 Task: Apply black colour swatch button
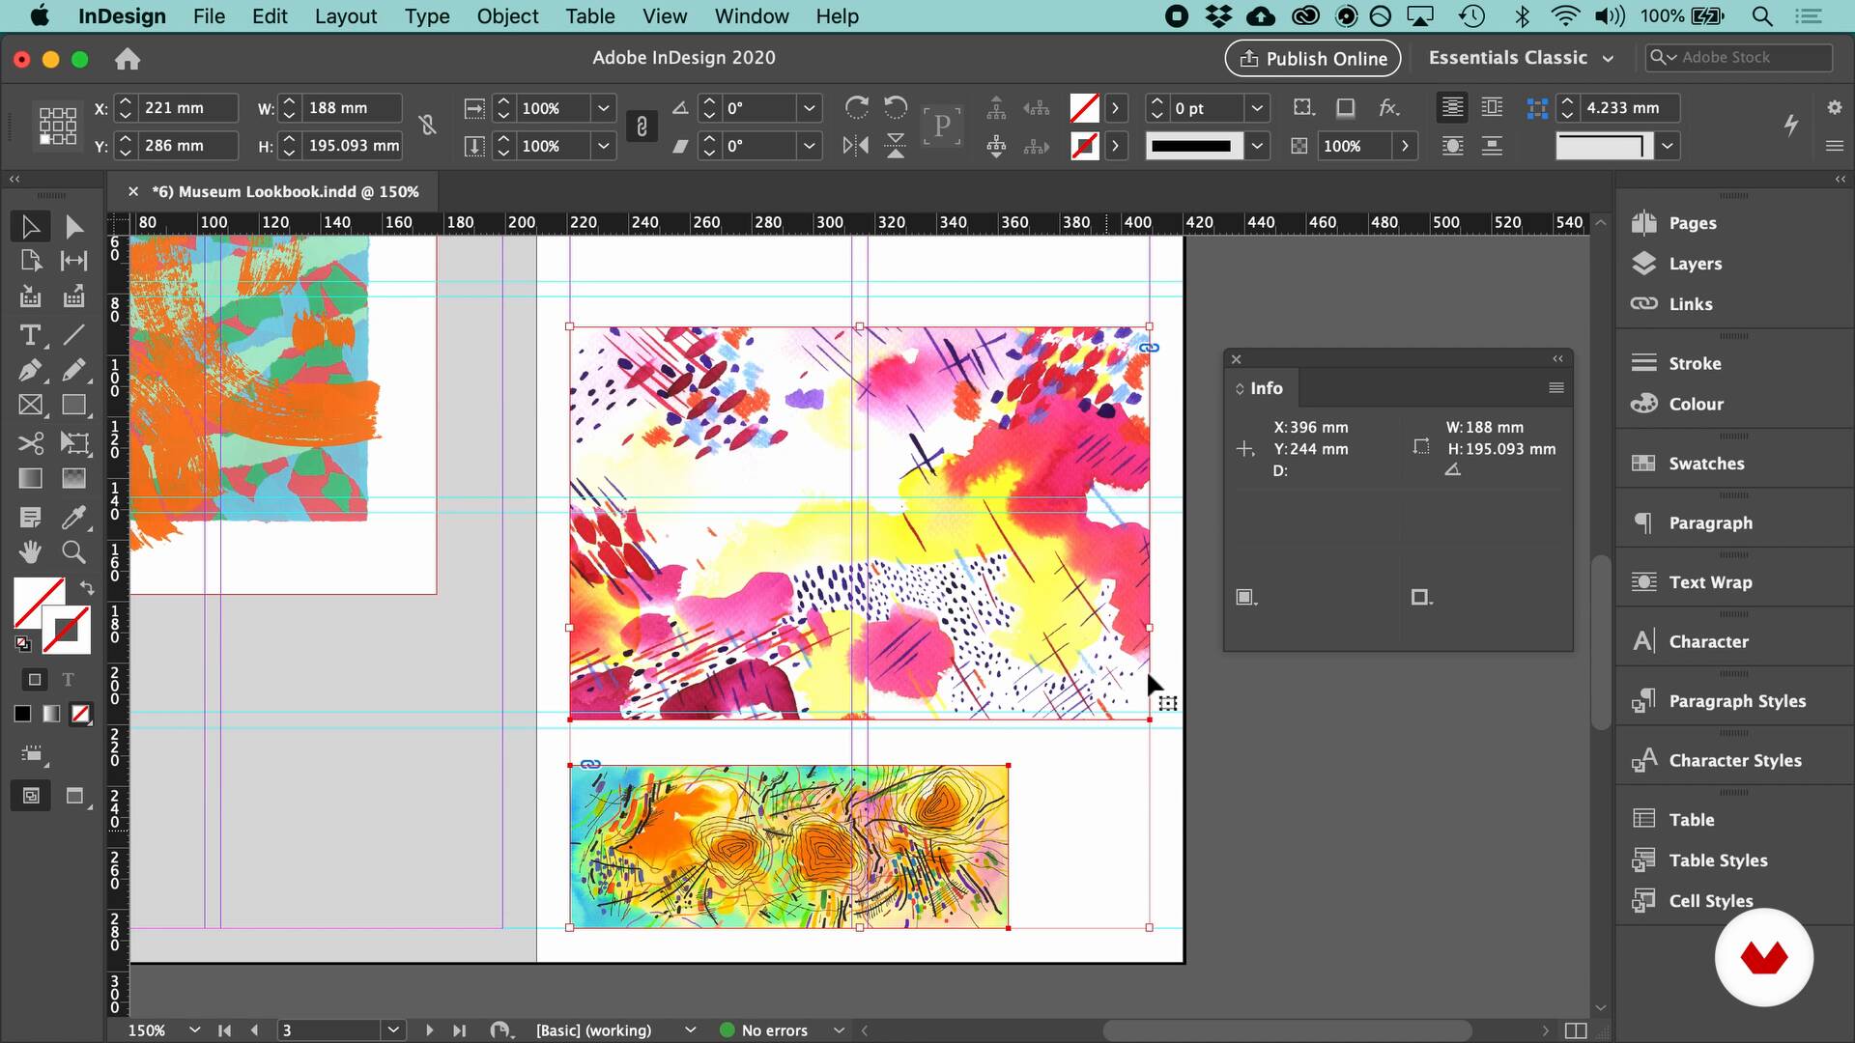point(22,715)
